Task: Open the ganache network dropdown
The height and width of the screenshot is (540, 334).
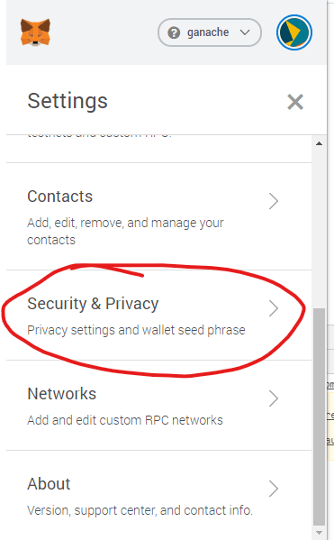Action: pyautogui.click(x=210, y=32)
